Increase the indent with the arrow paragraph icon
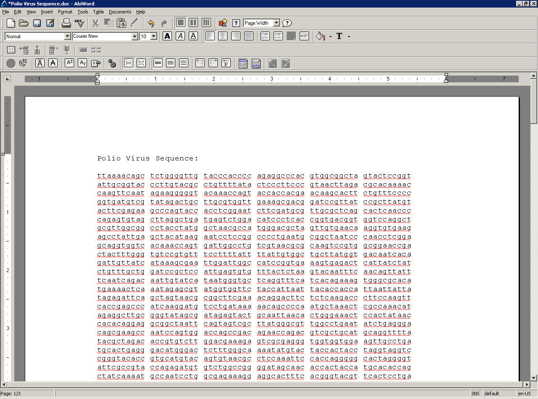Image resolution: width=538 pixels, height=399 pixels. click(x=304, y=36)
